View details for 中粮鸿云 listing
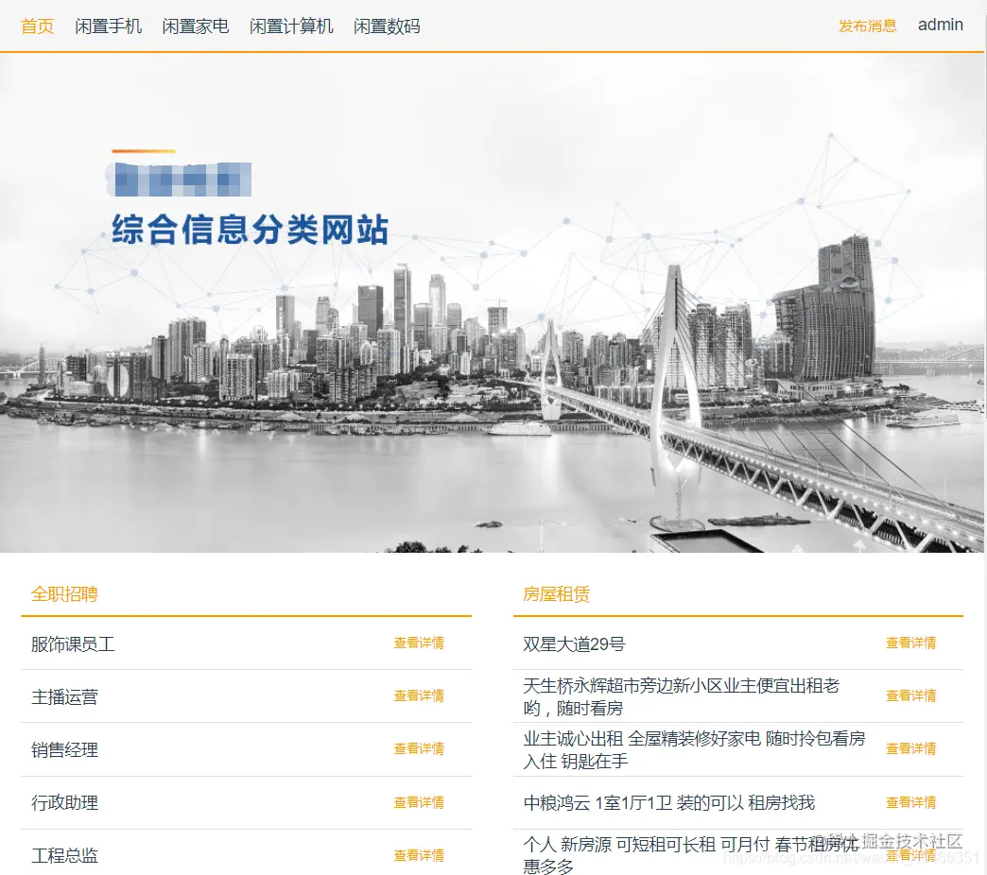The width and height of the screenshot is (987, 875). pyautogui.click(x=910, y=802)
